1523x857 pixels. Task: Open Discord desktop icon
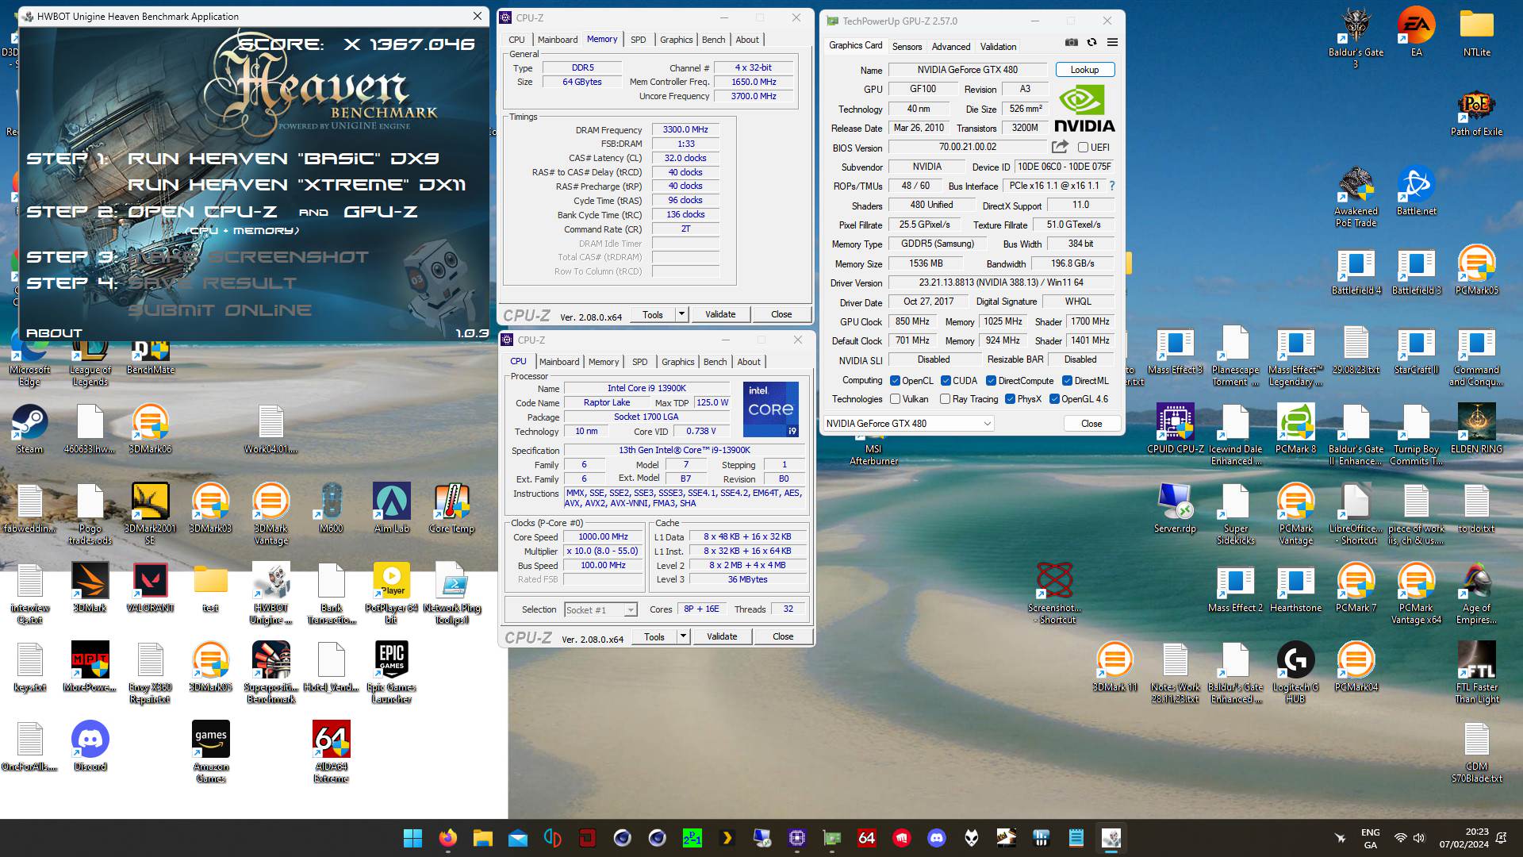click(90, 747)
